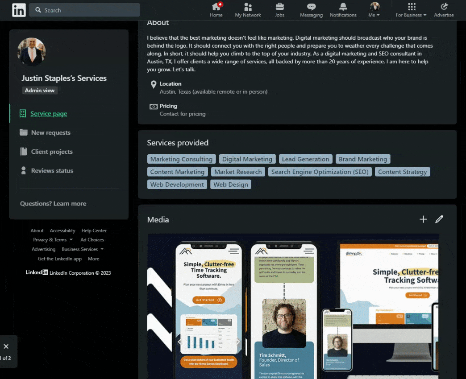Expand the Business Services dropdown
The image size is (466, 379).
(82, 249)
